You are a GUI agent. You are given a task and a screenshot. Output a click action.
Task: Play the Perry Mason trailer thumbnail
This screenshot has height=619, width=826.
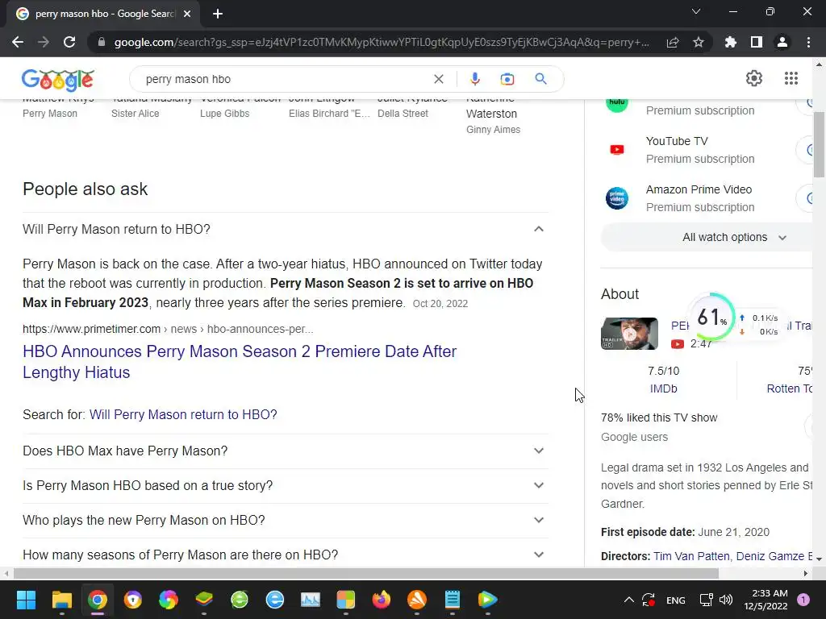click(x=629, y=334)
